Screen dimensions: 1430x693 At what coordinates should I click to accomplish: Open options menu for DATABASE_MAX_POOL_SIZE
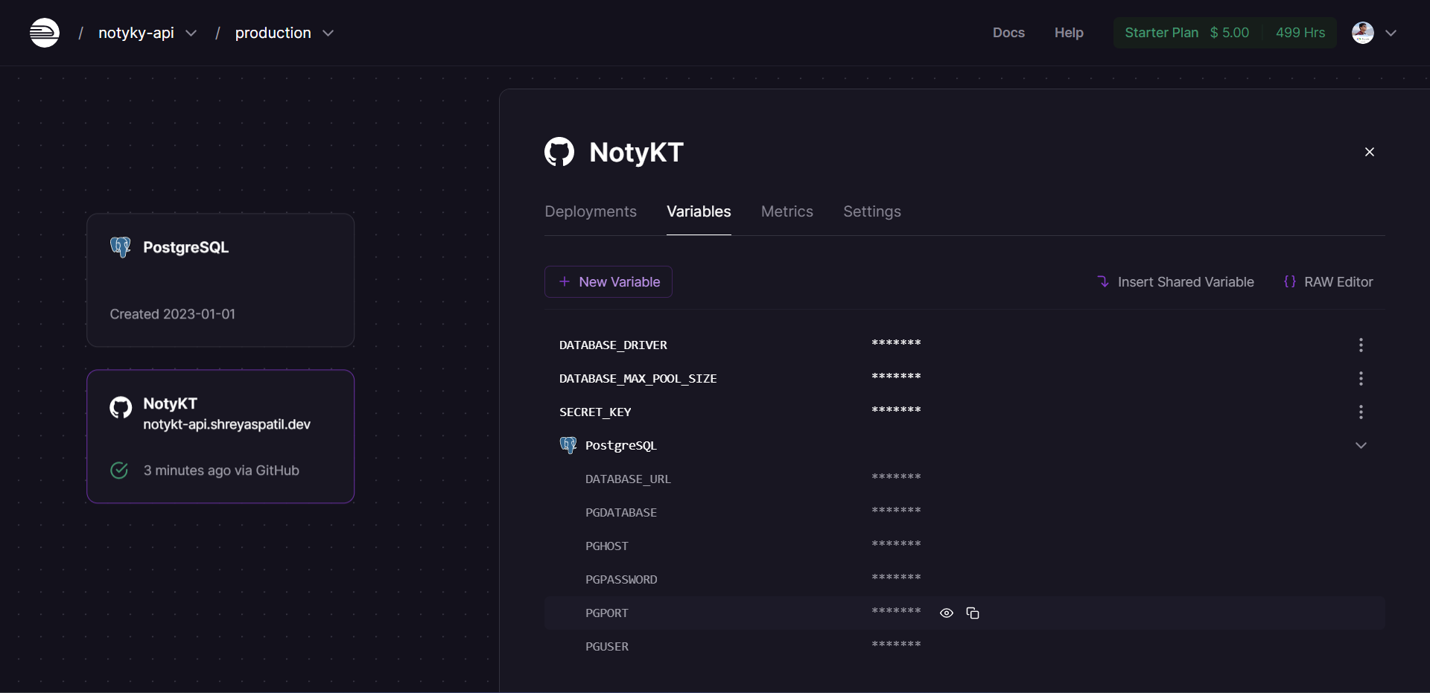[1361, 379]
